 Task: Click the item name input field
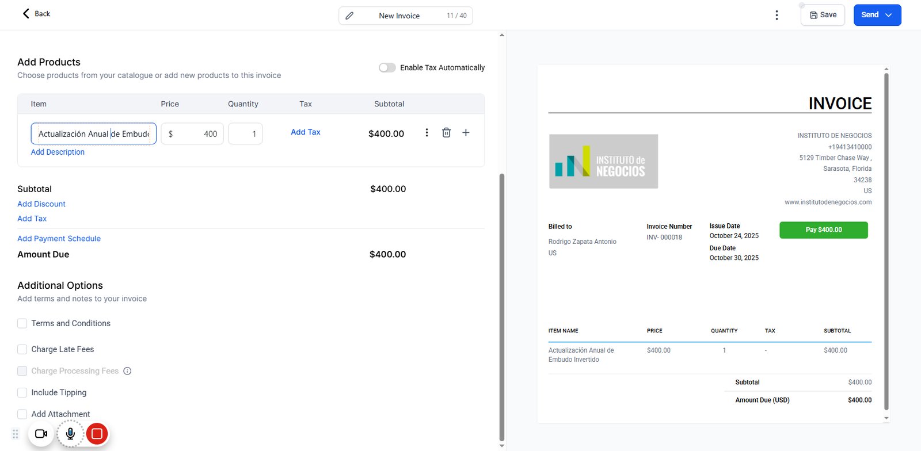pos(94,133)
